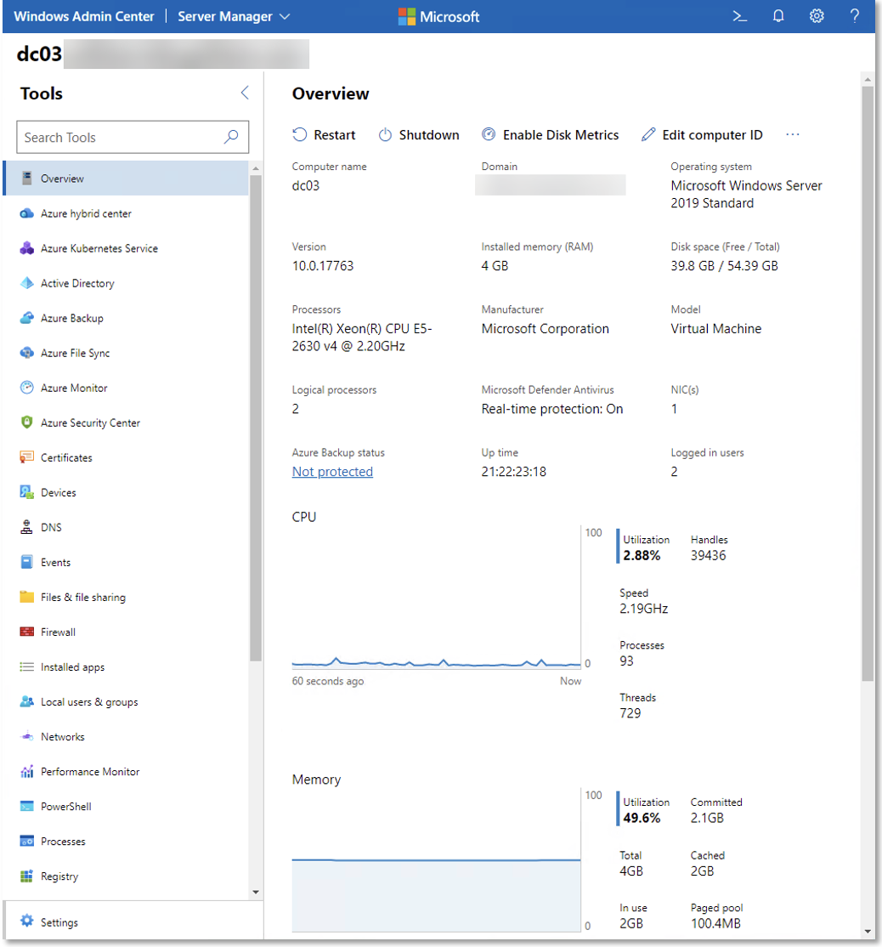The width and height of the screenshot is (882, 947).
Task: Open the Firewall tool
Action: pos(58,632)
